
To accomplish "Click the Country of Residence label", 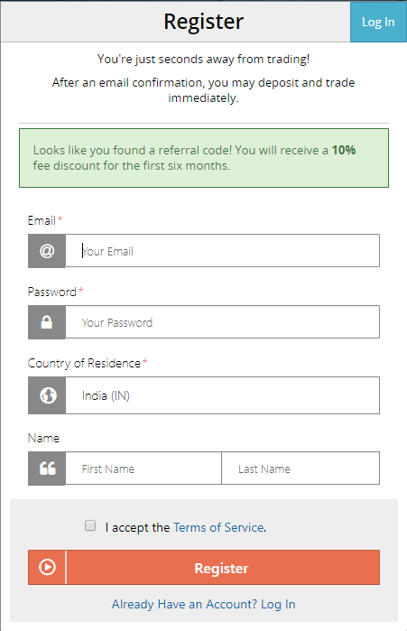I will (84, 364).
